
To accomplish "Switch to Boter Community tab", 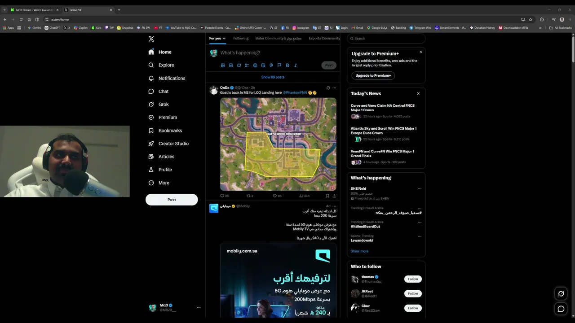I will coord(279,39).
